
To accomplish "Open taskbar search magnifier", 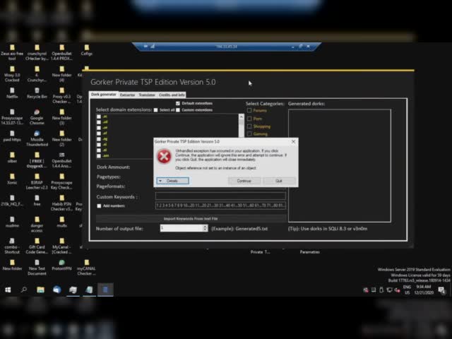I will 24,290.
